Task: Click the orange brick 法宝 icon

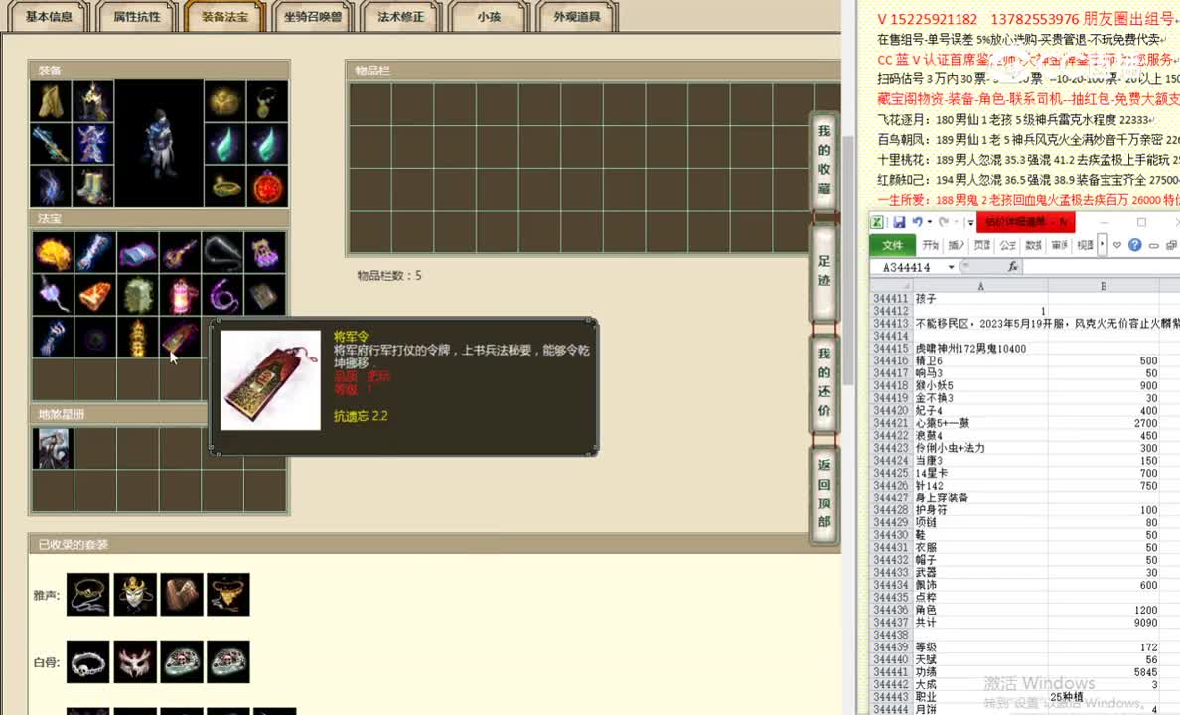Action: point(94,295)
